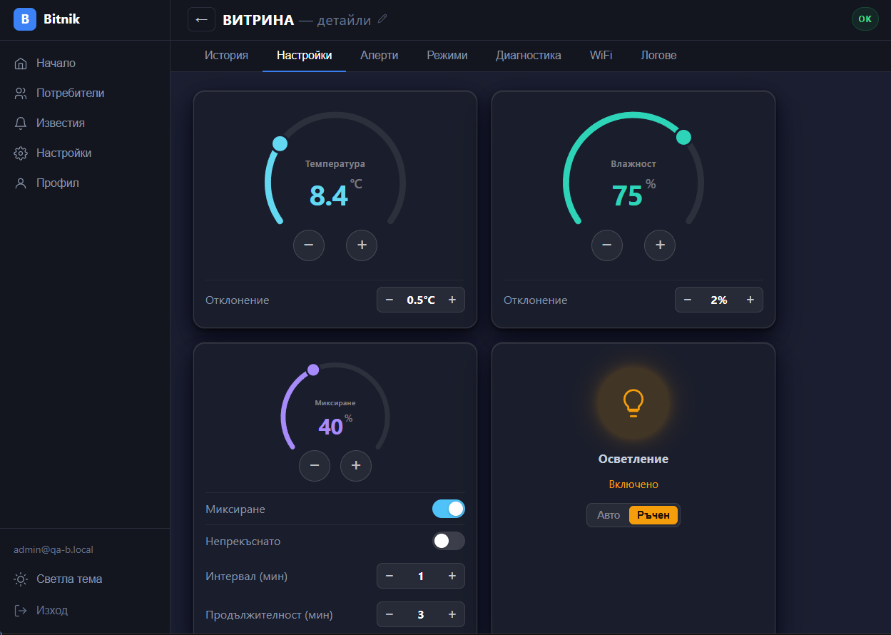Click the lightbulb icon for Осветление
Image resolution: width=891 pixels, height=635 pixels.
pos(633,402)
